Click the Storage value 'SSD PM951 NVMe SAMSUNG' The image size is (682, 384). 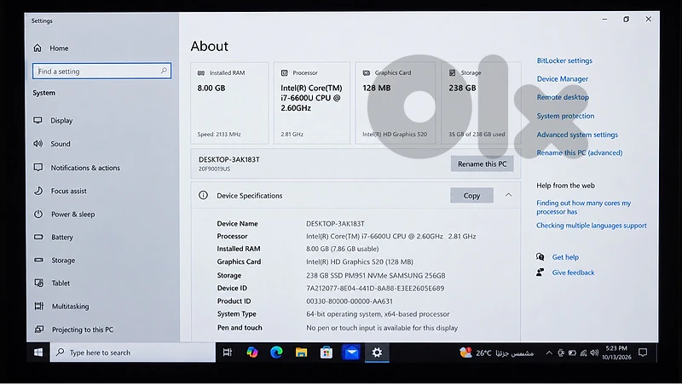(x=374, y=275)
